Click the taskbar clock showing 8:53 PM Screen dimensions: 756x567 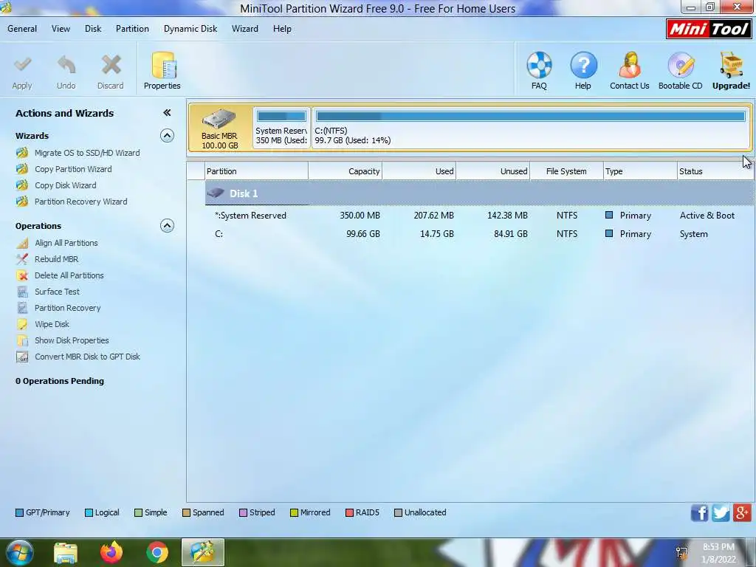(718, 553)
